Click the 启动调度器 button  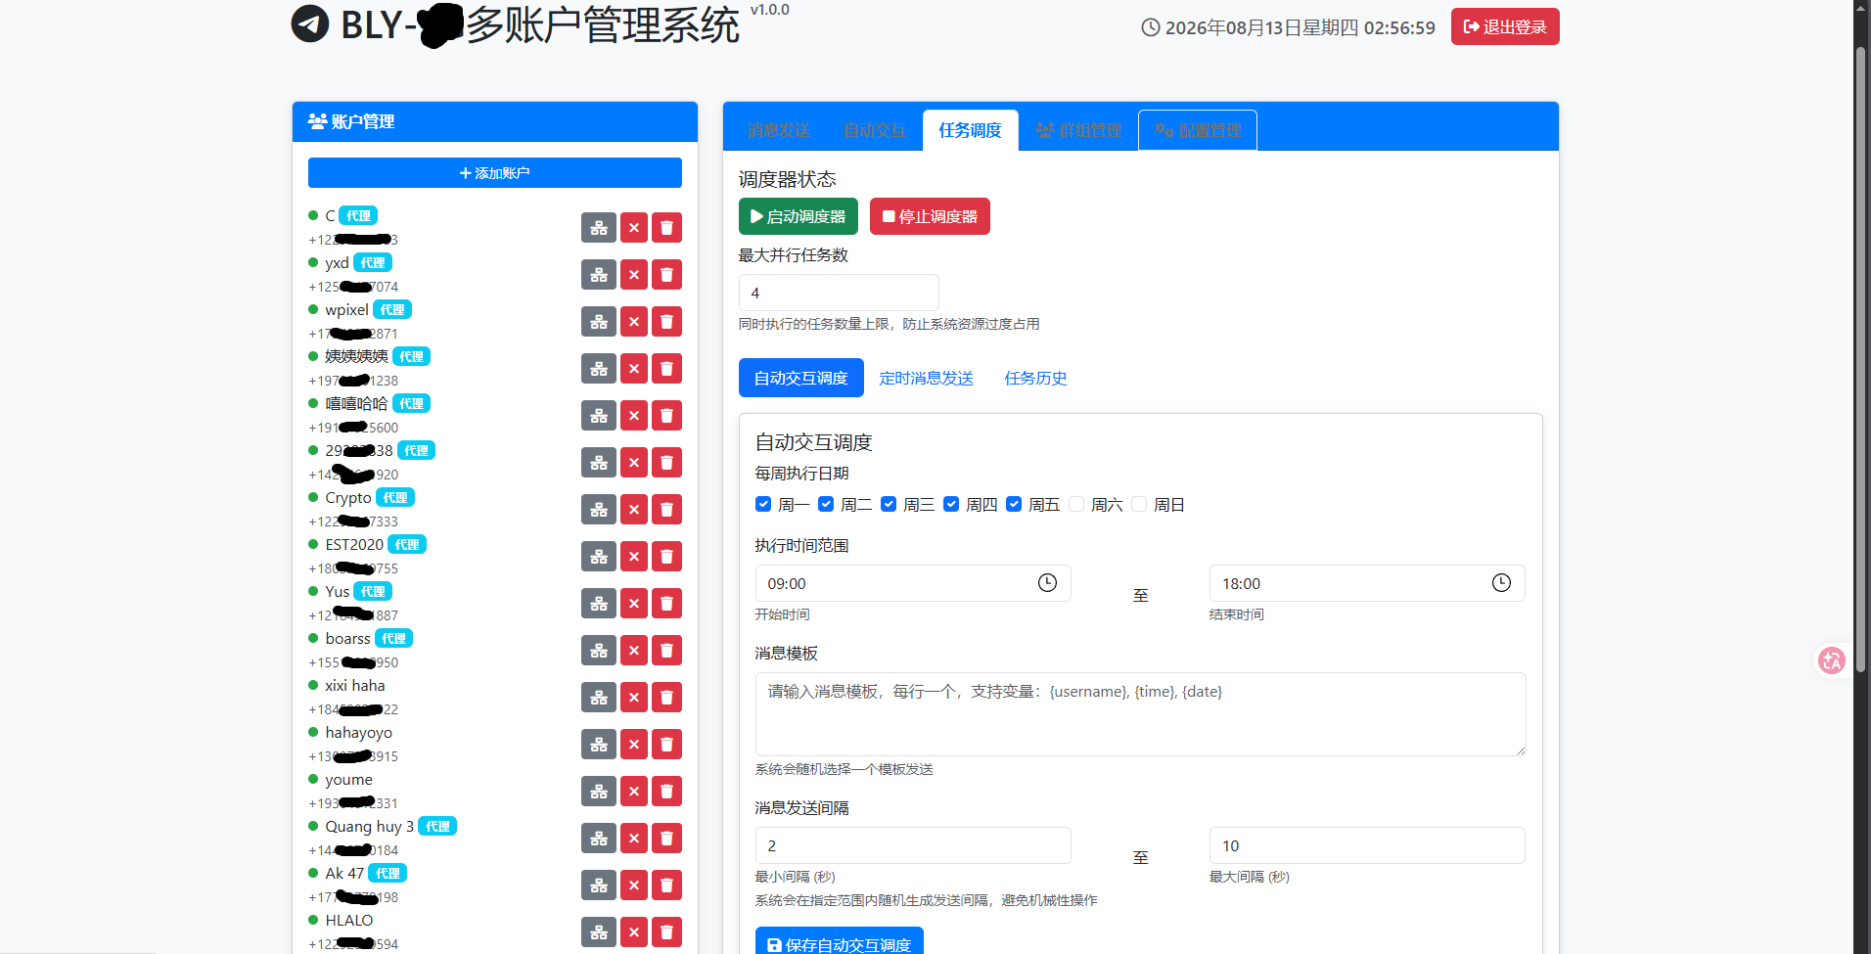point(799,216)
